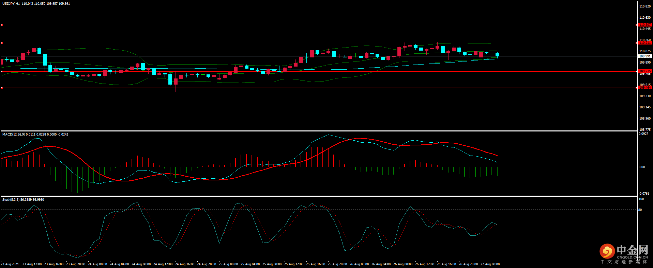This screenshot has height=268, width=653.
Task: Click the white 109.991 current price tag
Action: pos(645,56)
